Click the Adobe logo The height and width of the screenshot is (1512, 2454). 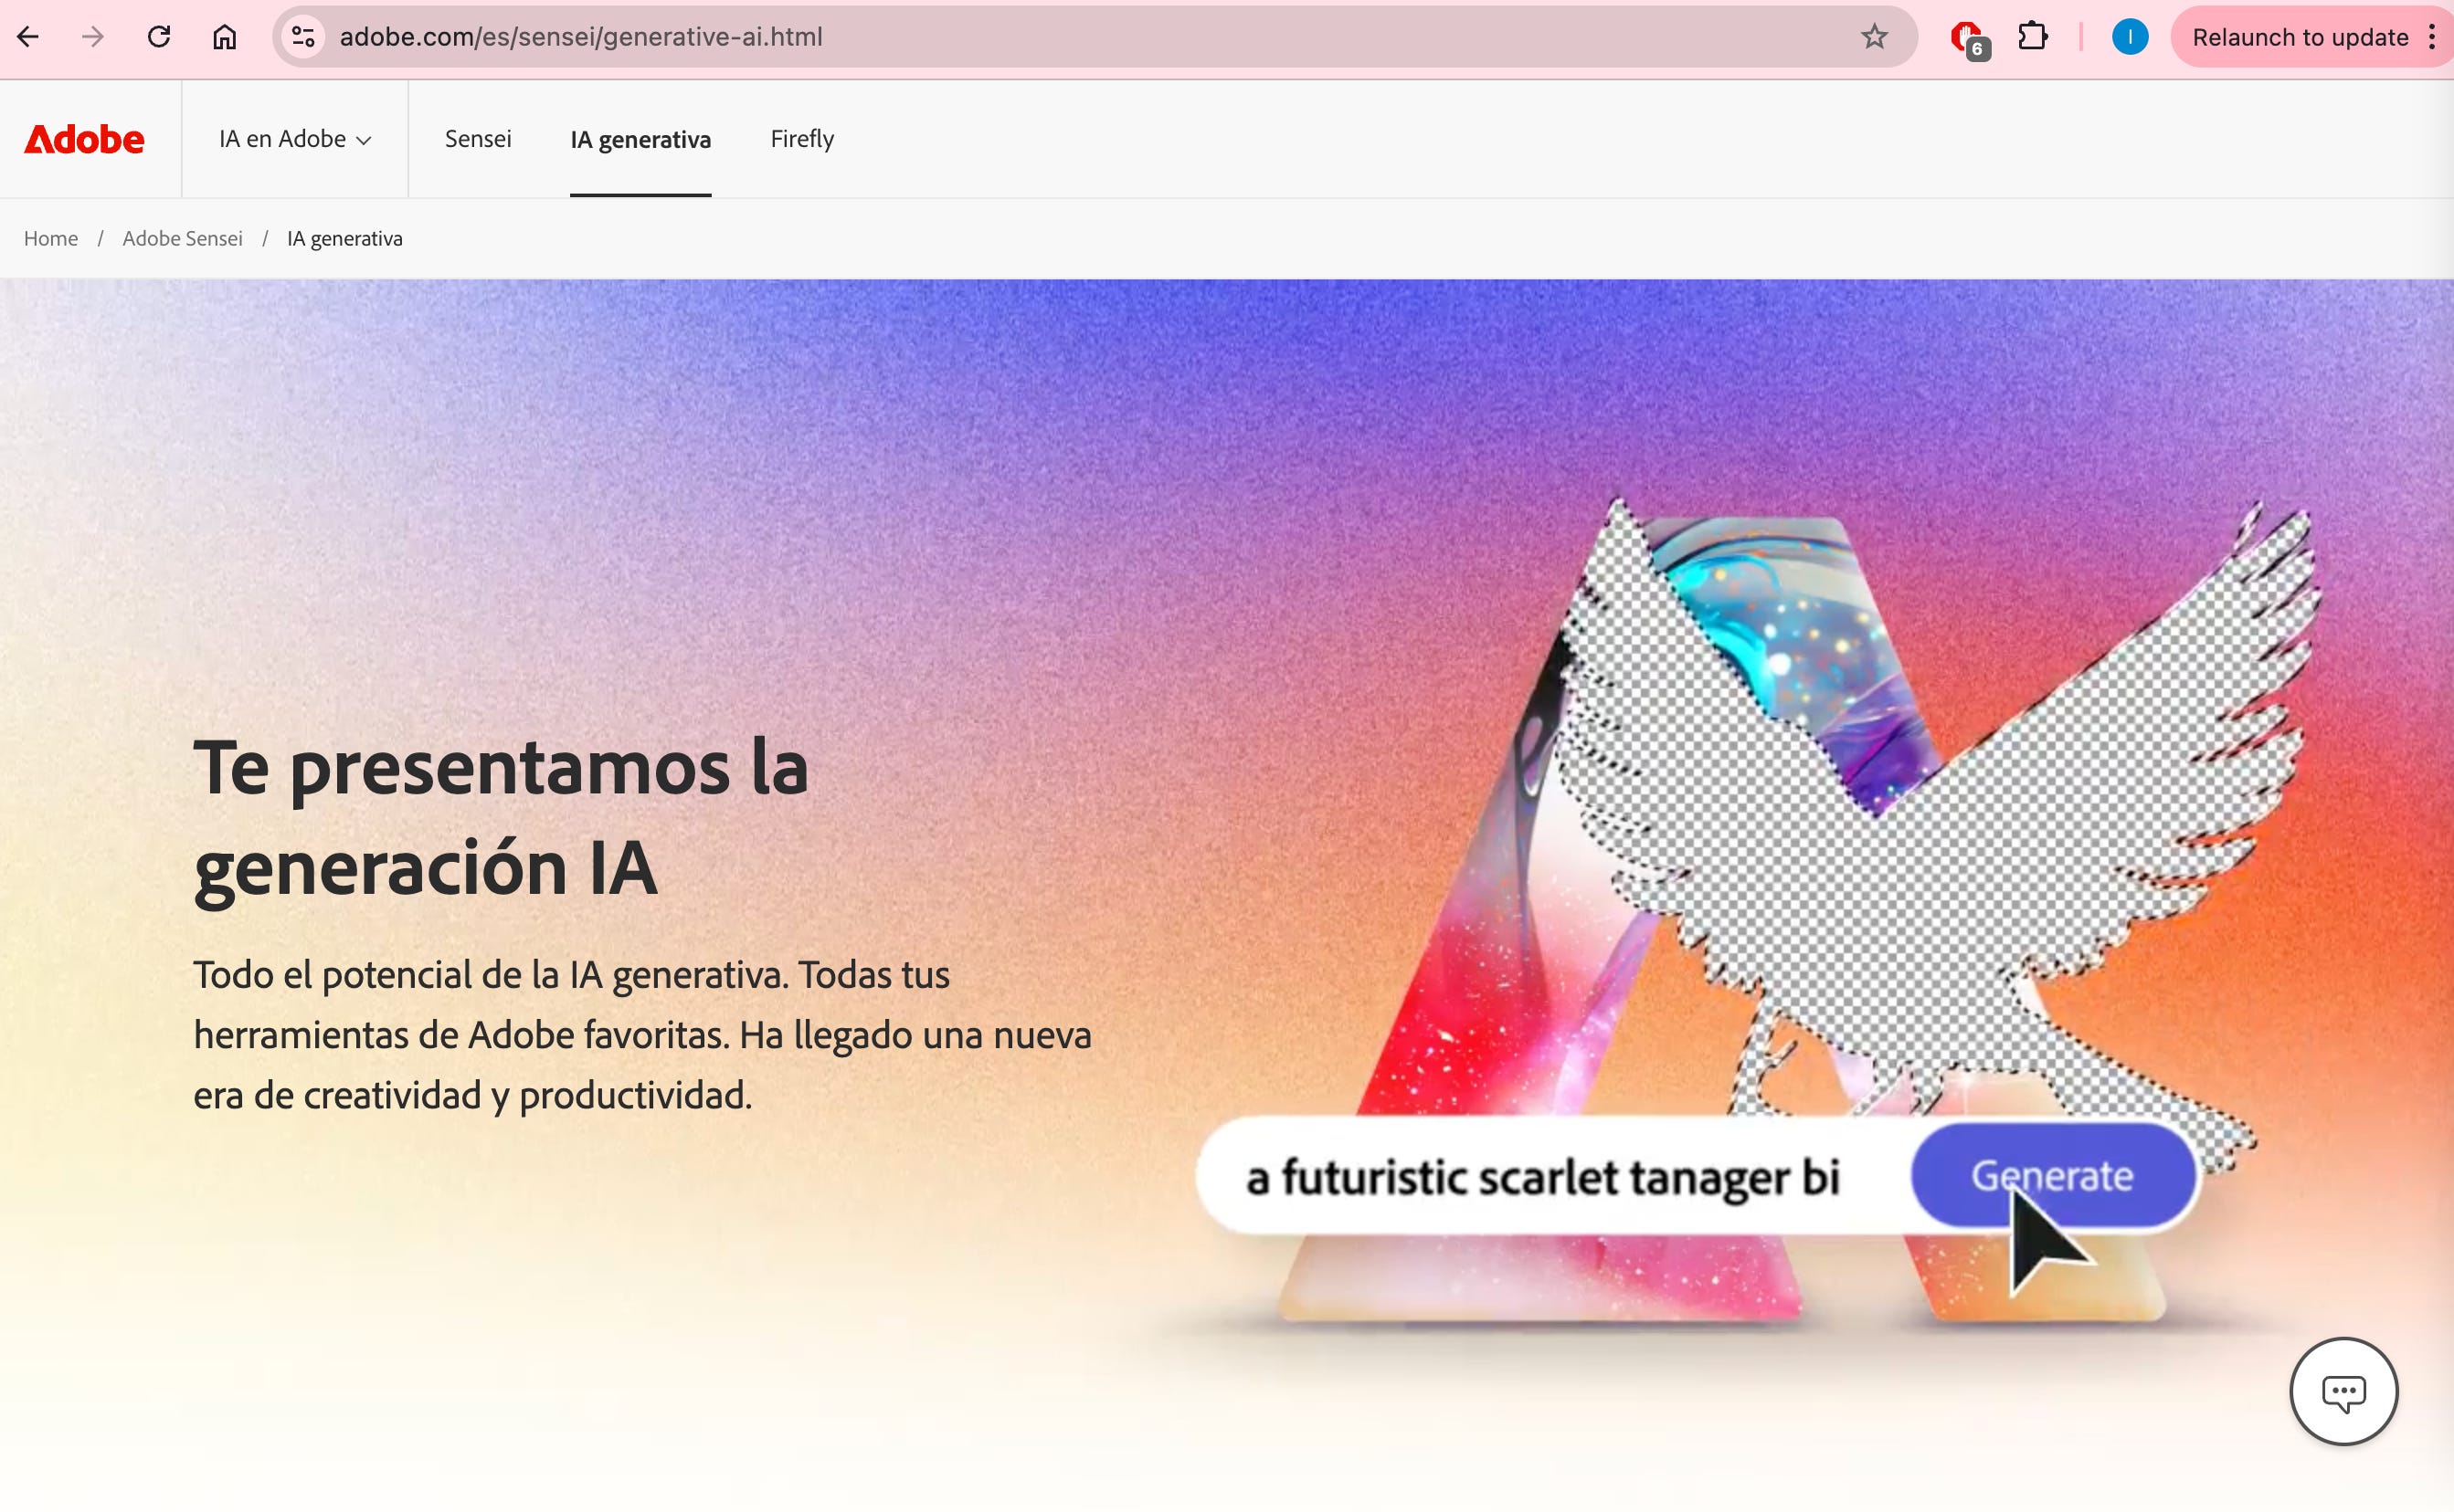(x=84, y=139)
